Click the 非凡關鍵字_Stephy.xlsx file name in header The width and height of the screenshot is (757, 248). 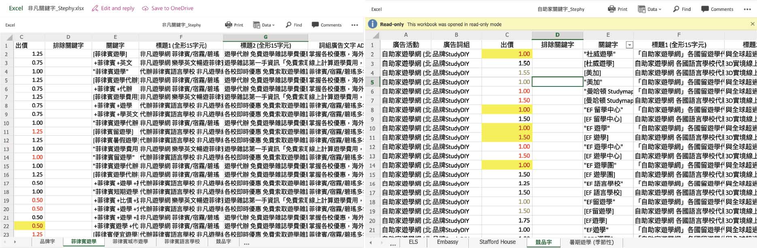[x=56, y=8]
